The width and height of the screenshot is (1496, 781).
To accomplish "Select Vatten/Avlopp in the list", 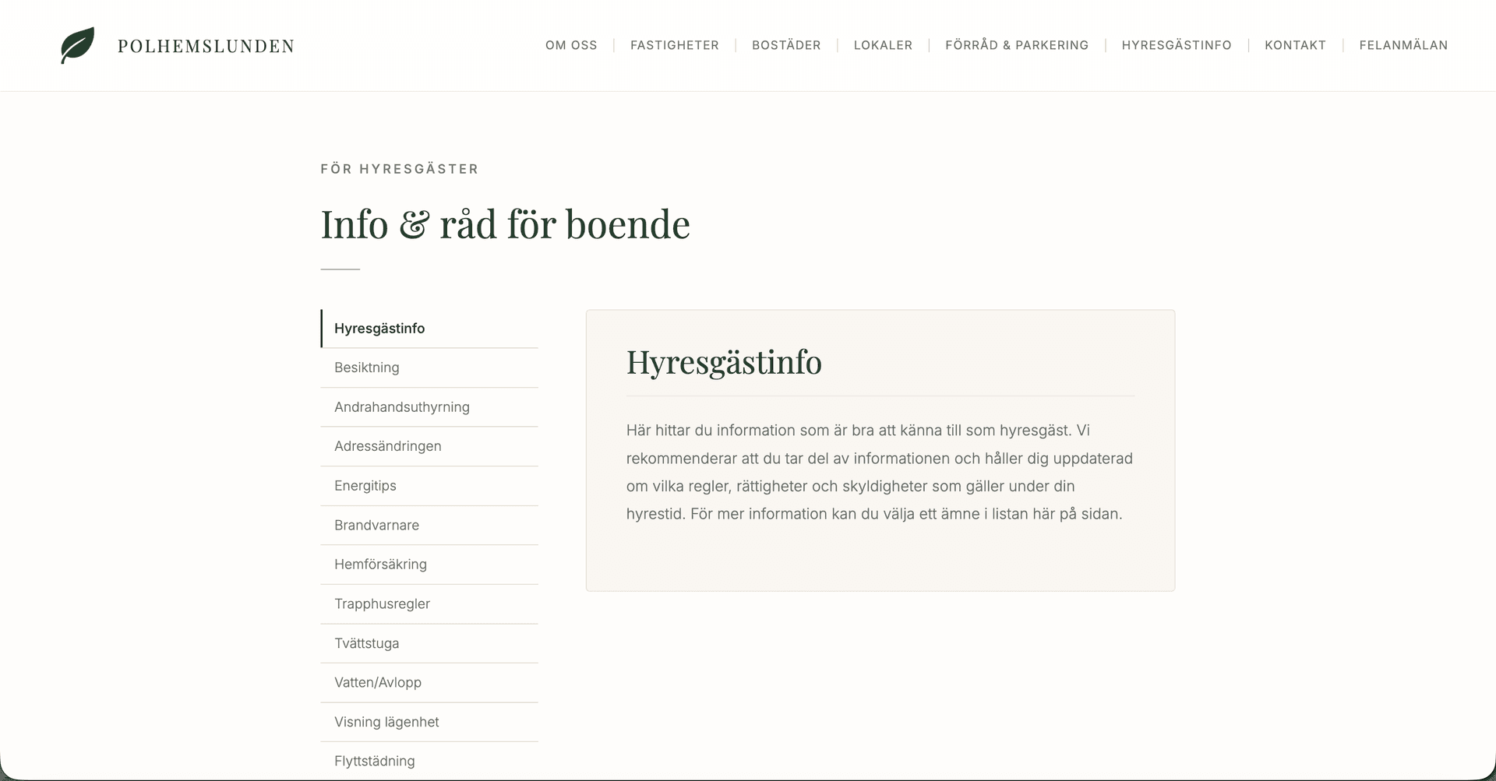I will tap(429, 683).
